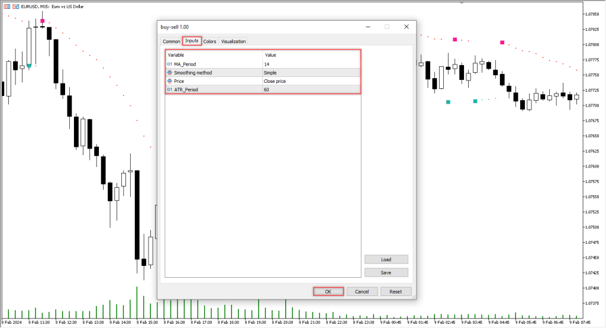The width and height of the screenshot is (606, 328).
Task: Click the Price row enum icon
Action: point(170,81)
